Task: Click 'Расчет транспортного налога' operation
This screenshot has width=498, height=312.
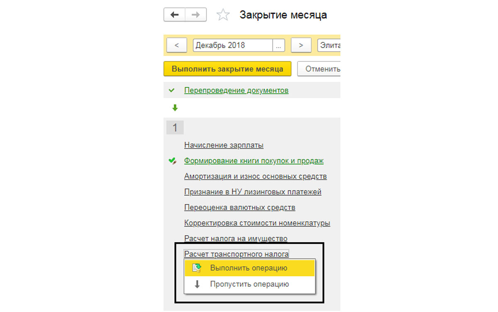Action: pyautogui.click(x=237, y=254)
